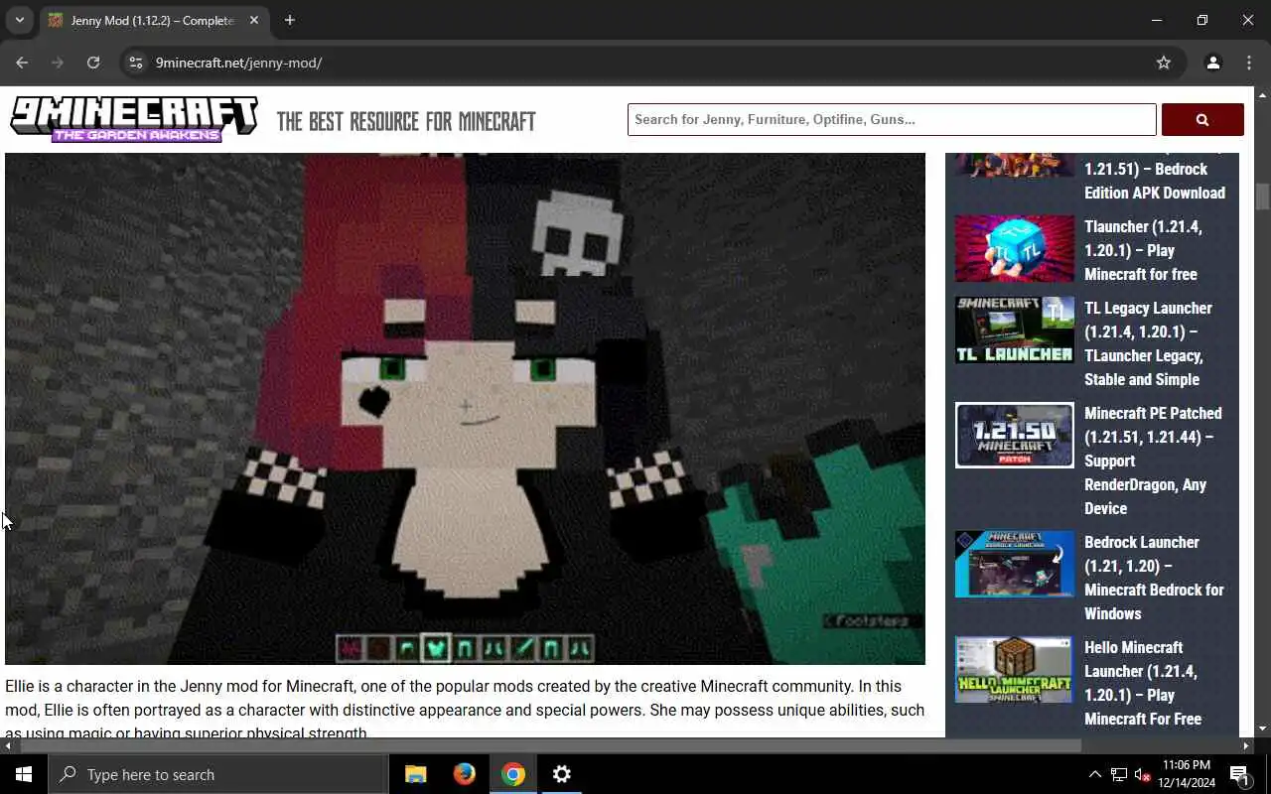
Task: Expand the tab search dropdown arrow
Action: pos(19,20)
